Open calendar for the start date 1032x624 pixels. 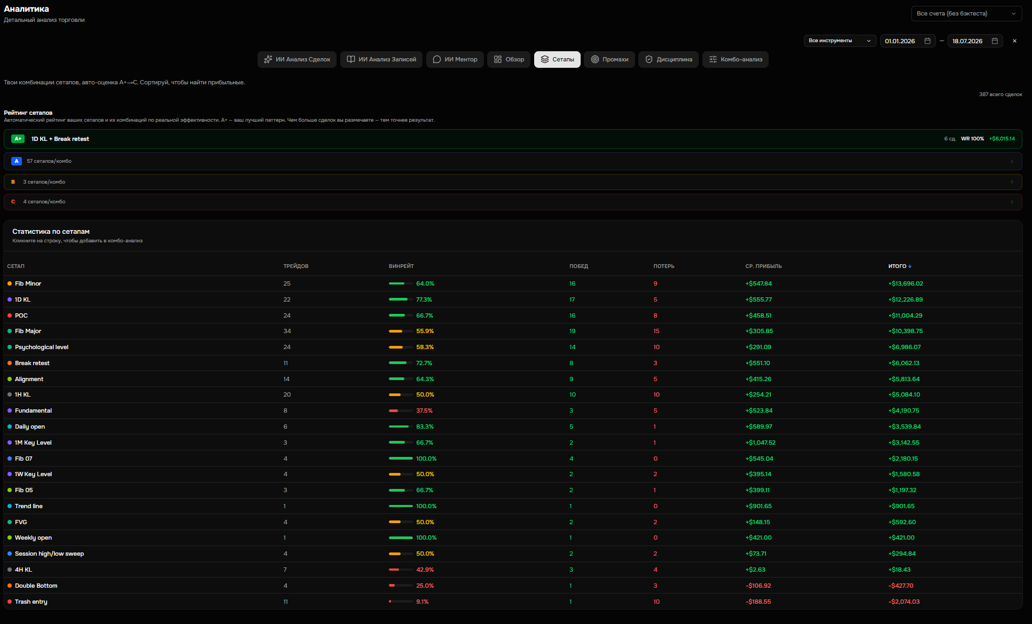(927, 41)
